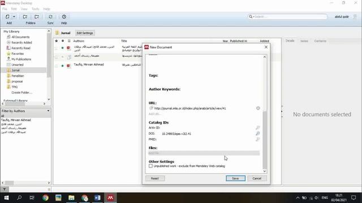The height and width of the screenshot is (203, 362).
Task: Open the Edit menu
Action: click(x=14, y=9)
